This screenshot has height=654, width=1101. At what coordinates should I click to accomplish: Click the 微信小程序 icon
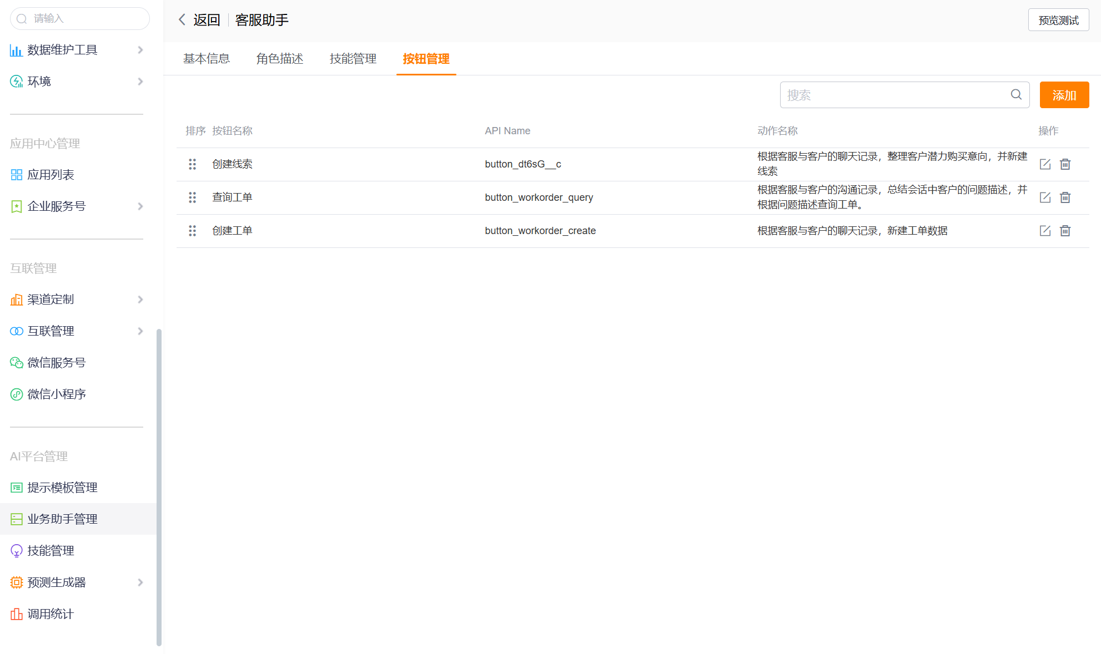[16, 394]
